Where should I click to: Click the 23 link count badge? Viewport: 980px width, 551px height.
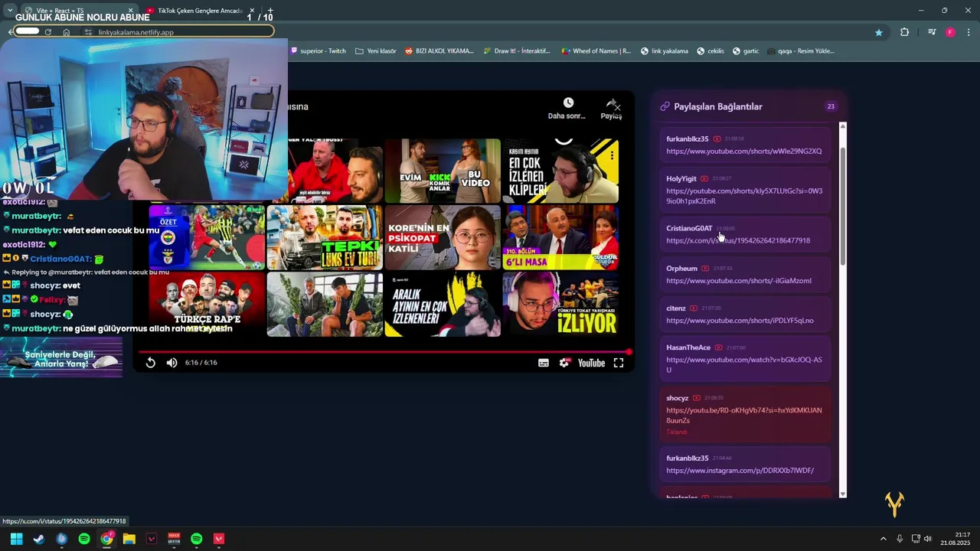click(x=831, y=106)
